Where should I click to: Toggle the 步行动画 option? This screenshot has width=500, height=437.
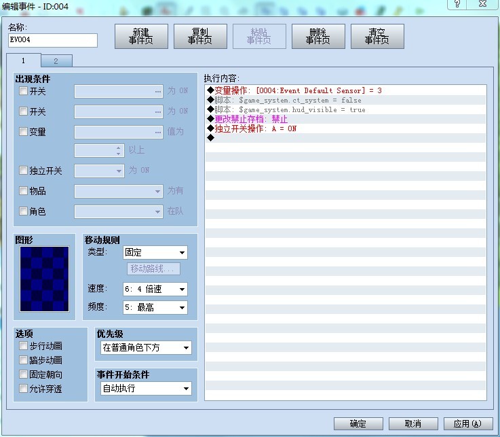pyautogui.click(x=23, y=346)
